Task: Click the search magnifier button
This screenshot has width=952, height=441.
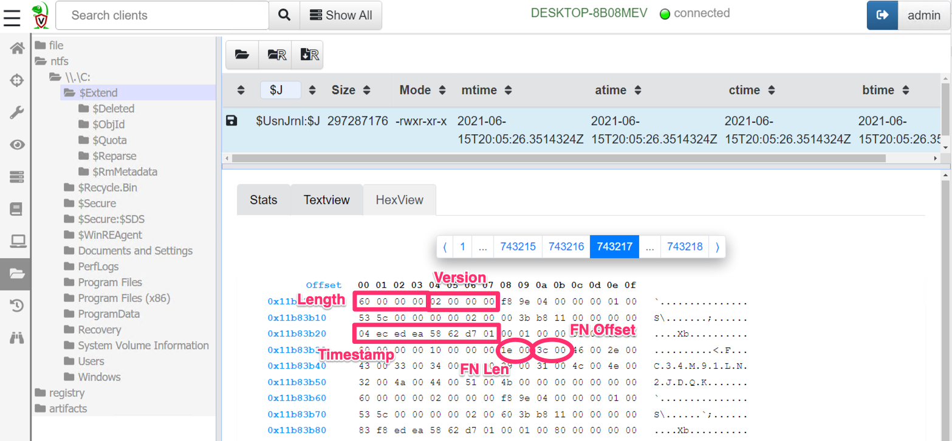Action: pos(284,15)
